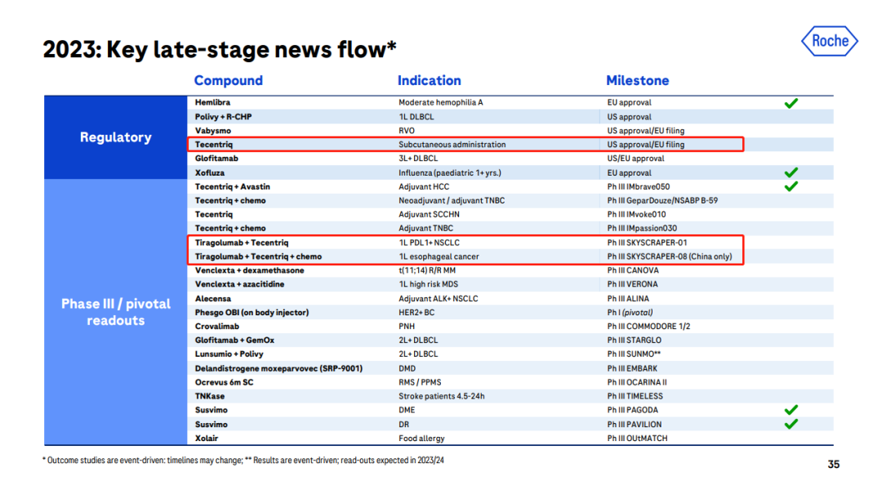The image size is (882, 495).
Task: Click 'Ph III STARGLO' milestone
Action: (634, 340)
